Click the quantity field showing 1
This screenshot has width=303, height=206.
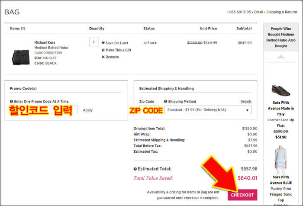(x=93, y=42)
